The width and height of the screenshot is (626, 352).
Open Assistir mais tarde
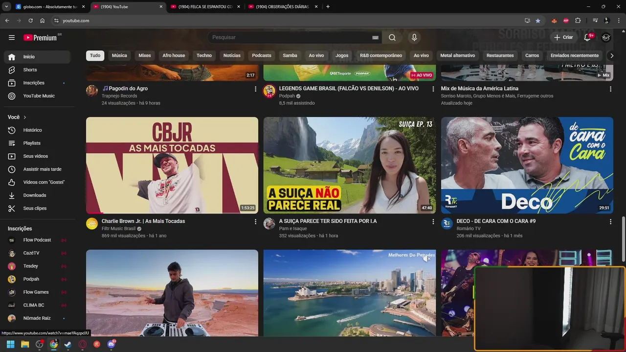[37, 169]
